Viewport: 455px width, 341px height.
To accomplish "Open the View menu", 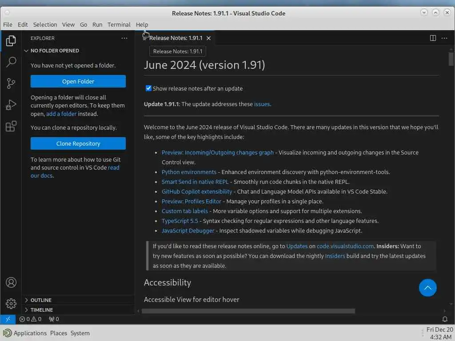I will (68, 25).
